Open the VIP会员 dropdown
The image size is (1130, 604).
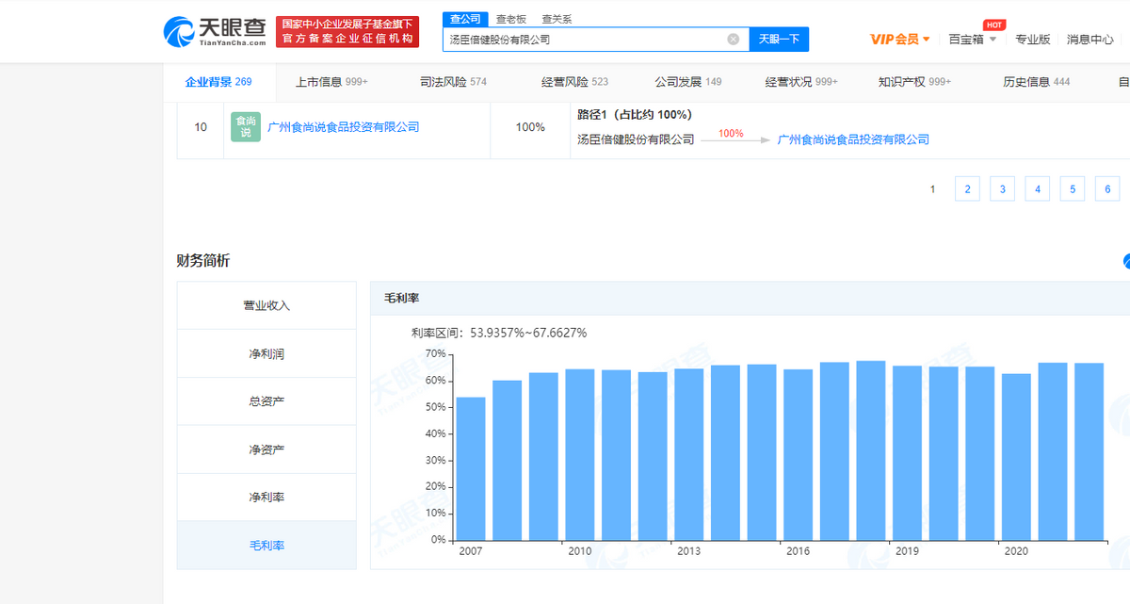(x=899, y=40)
